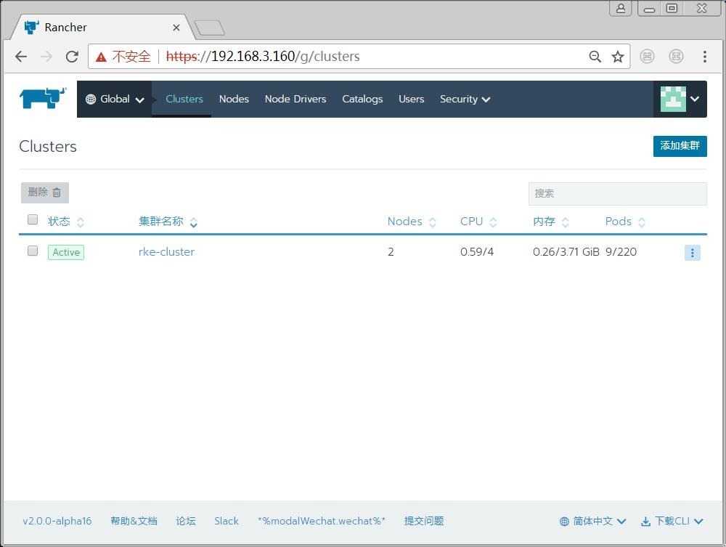Screen dimensions: 726x547
Task: Click the Pods value 9/220
Action: [621, 252]
